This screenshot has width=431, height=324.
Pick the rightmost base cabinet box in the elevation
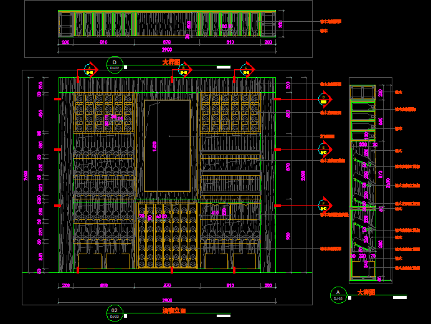[x=244, y=261]
